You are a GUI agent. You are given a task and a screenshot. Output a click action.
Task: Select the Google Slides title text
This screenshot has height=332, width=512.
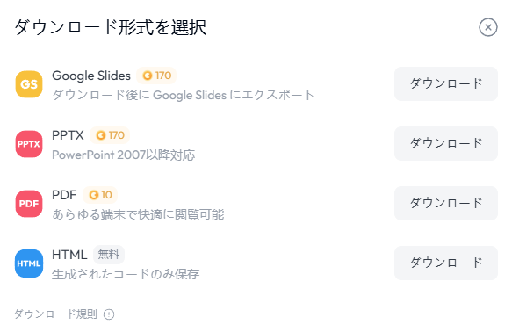click(x=91, y=76)
